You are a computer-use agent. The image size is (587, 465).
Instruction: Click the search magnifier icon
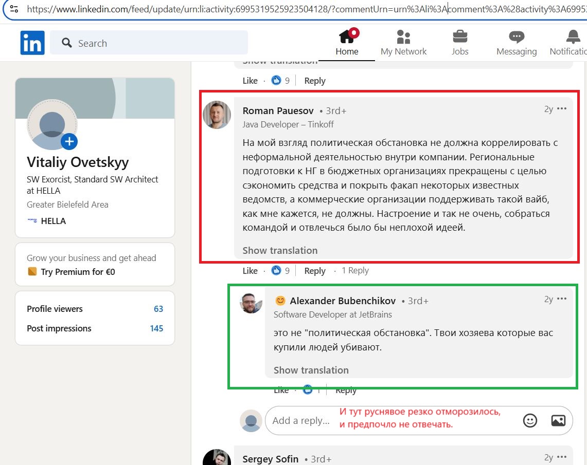point(67,43)
